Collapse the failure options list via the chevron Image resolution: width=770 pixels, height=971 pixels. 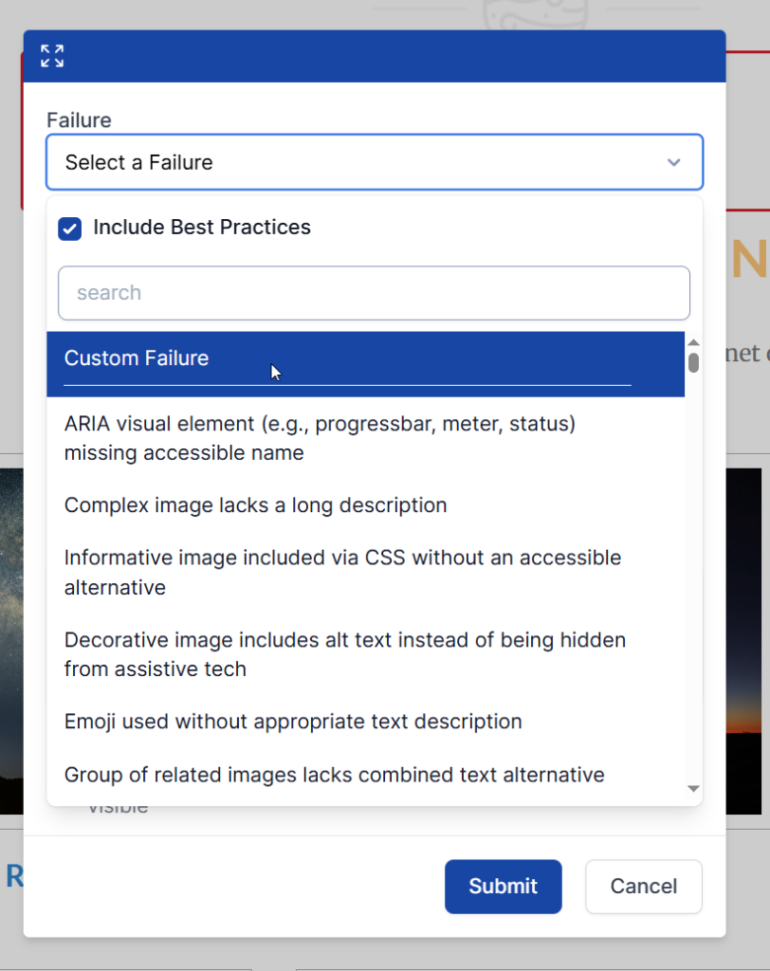coord(674,162)
